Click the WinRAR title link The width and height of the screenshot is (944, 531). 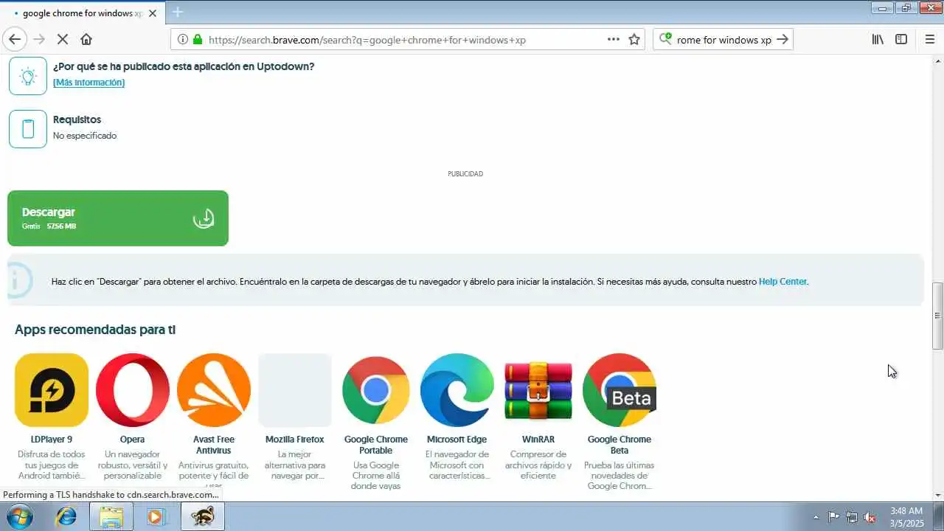pos(538,440)
